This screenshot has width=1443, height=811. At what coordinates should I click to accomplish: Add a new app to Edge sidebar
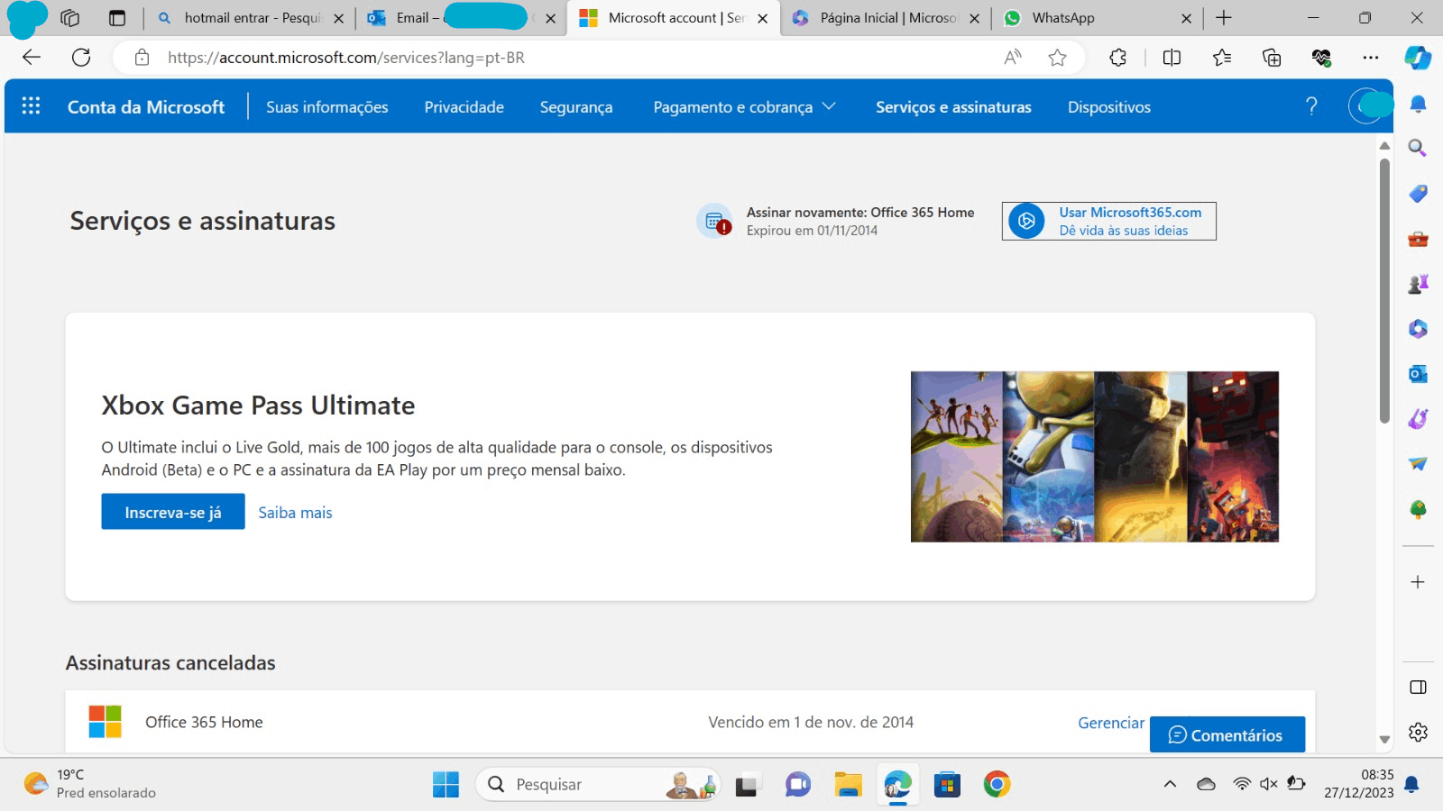1418,582
